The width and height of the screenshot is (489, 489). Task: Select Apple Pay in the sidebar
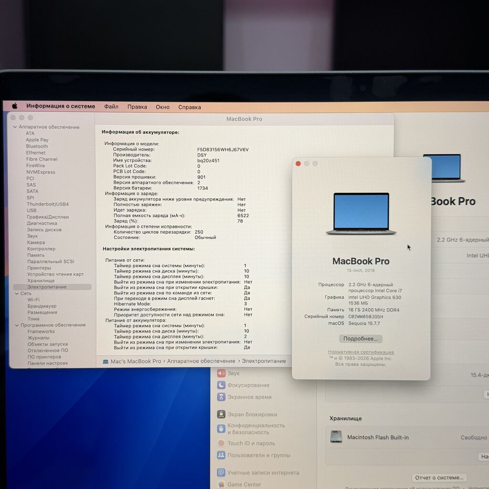point(37,140)
